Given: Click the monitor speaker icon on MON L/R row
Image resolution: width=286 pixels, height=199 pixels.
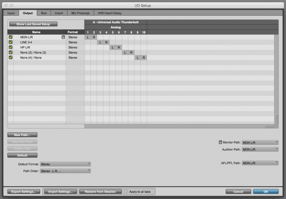Looking at the screenshot, I should [63, 37].
